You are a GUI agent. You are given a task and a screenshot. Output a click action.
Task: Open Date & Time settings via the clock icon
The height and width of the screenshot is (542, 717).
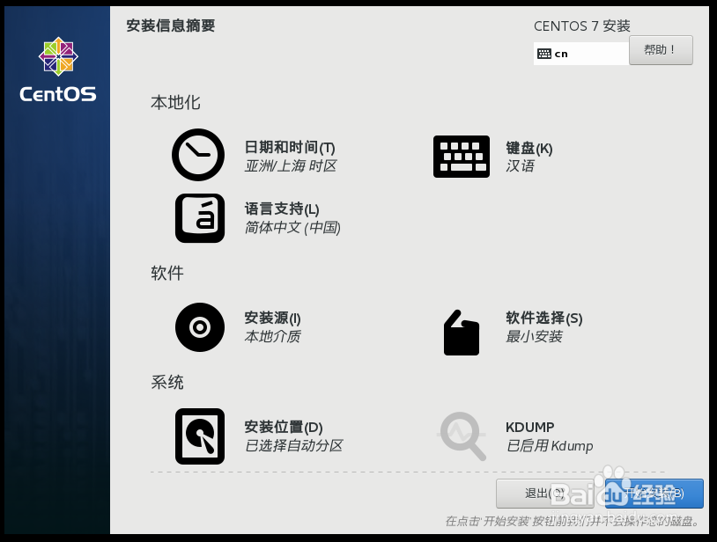pos(198,155)
